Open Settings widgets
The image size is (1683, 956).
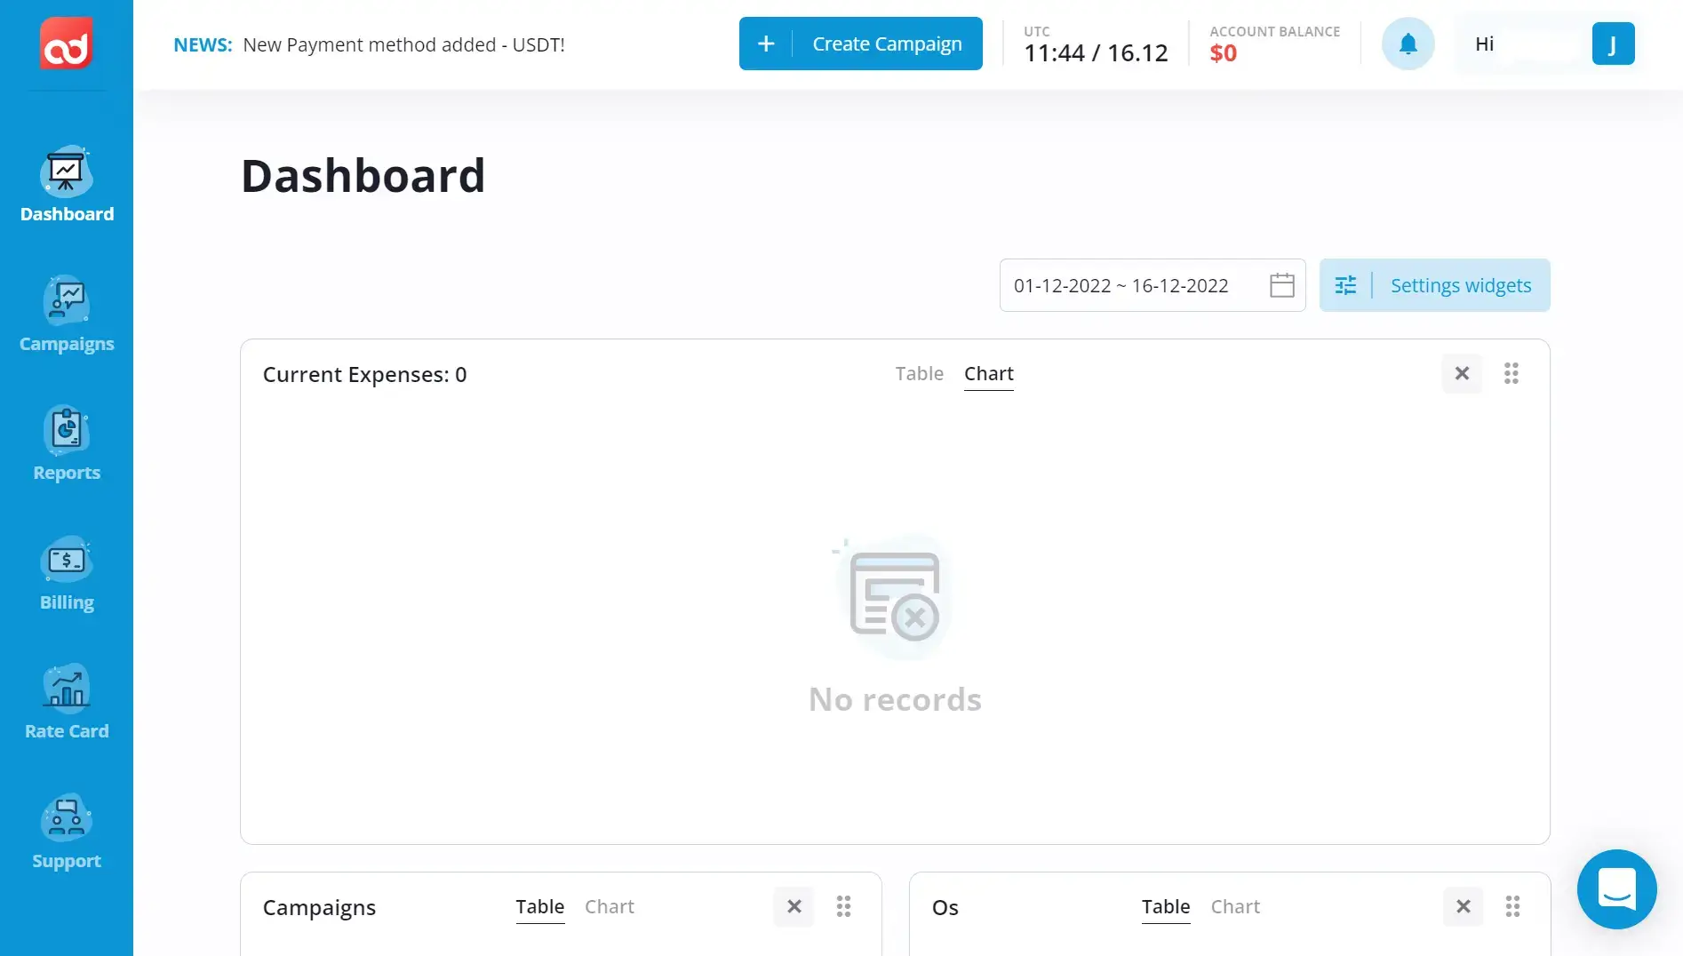tap(1434, 285)
